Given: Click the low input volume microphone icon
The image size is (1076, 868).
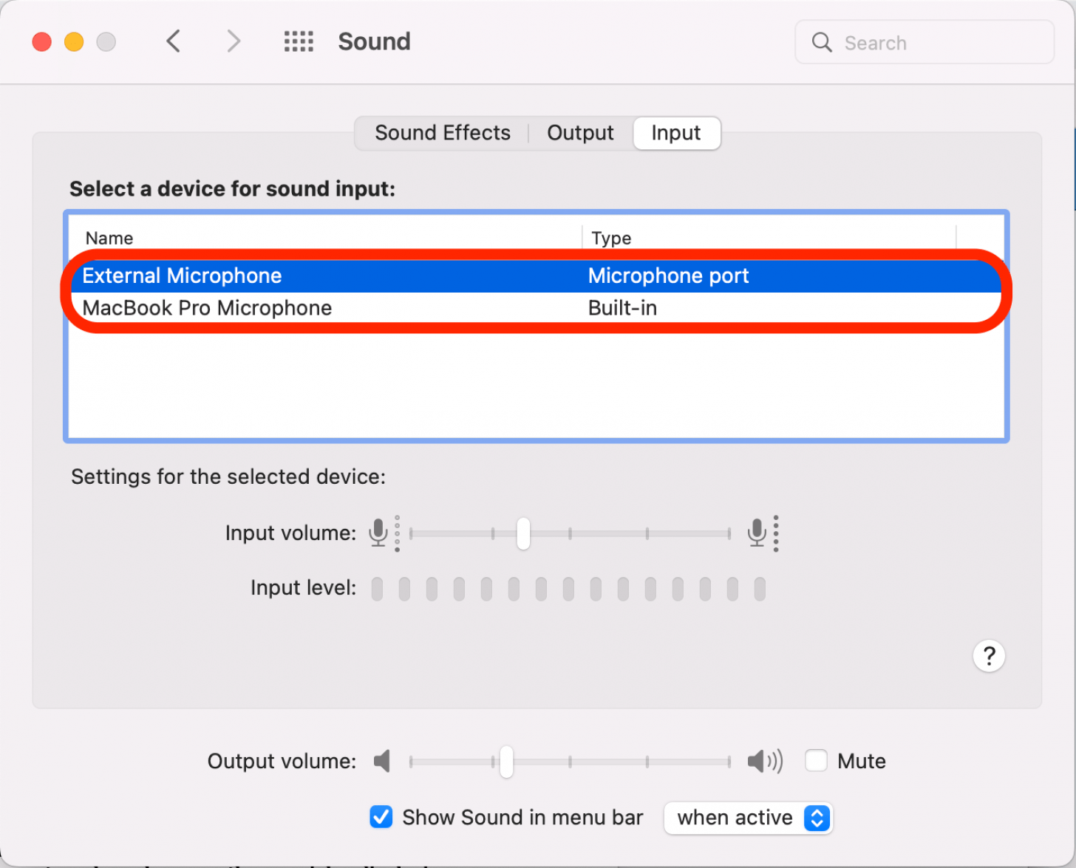Looking at the screenshot, I should point(378,533).
